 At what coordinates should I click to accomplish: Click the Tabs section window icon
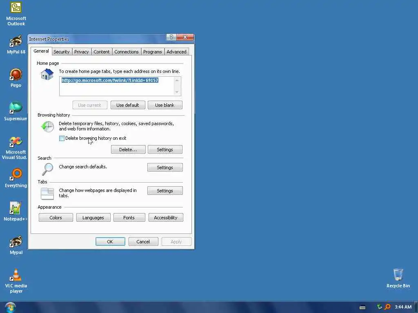[47, 194]
